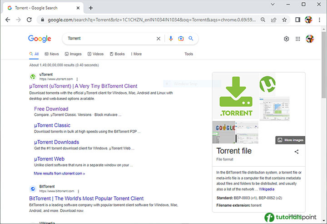Open a new browser tab

[x=91, y=8]
